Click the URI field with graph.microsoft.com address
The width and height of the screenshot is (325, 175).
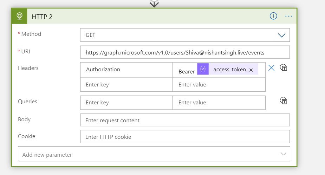[x=185, y=52]
